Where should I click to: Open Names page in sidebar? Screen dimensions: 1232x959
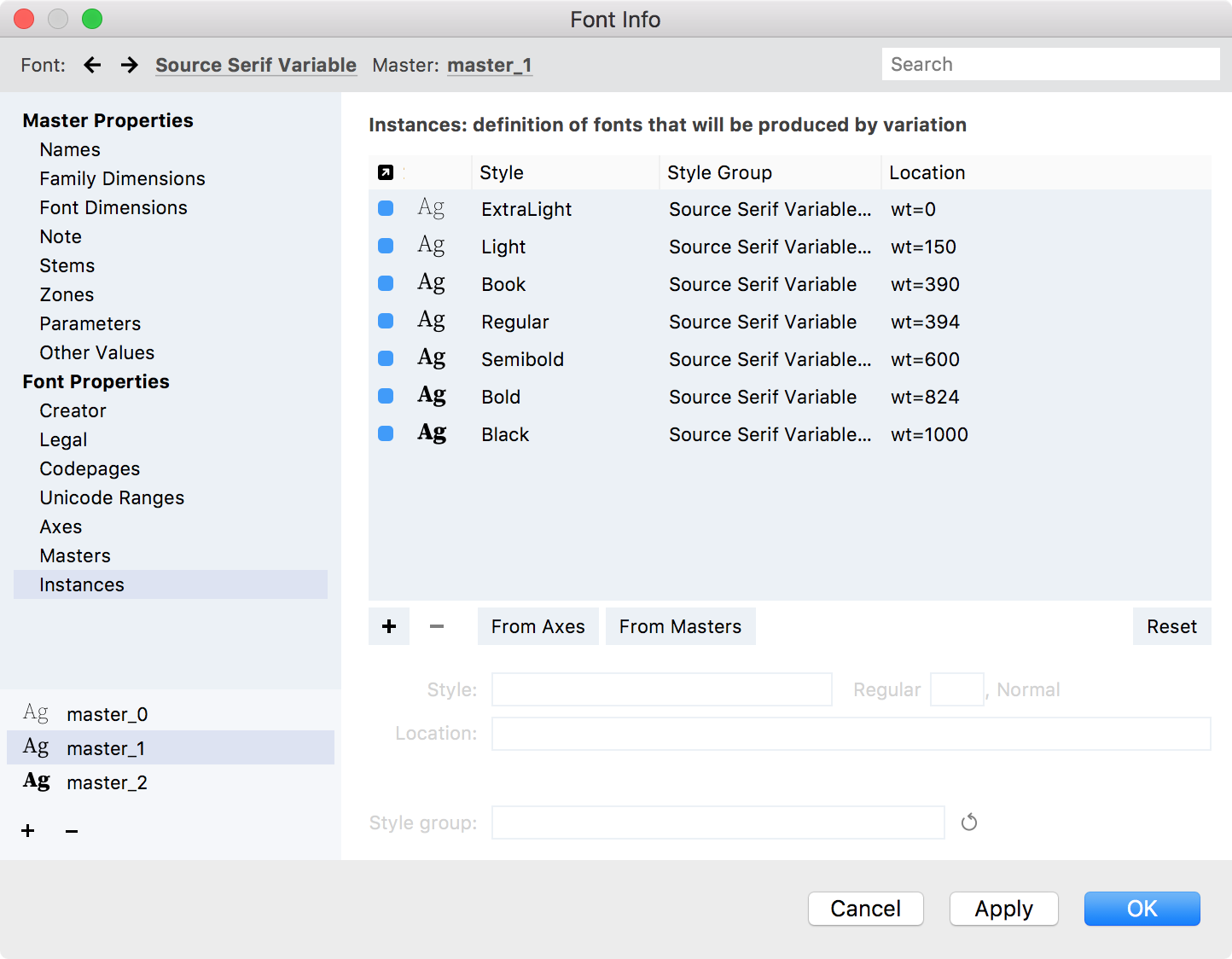pyautogui.click(x=70, y=149)
